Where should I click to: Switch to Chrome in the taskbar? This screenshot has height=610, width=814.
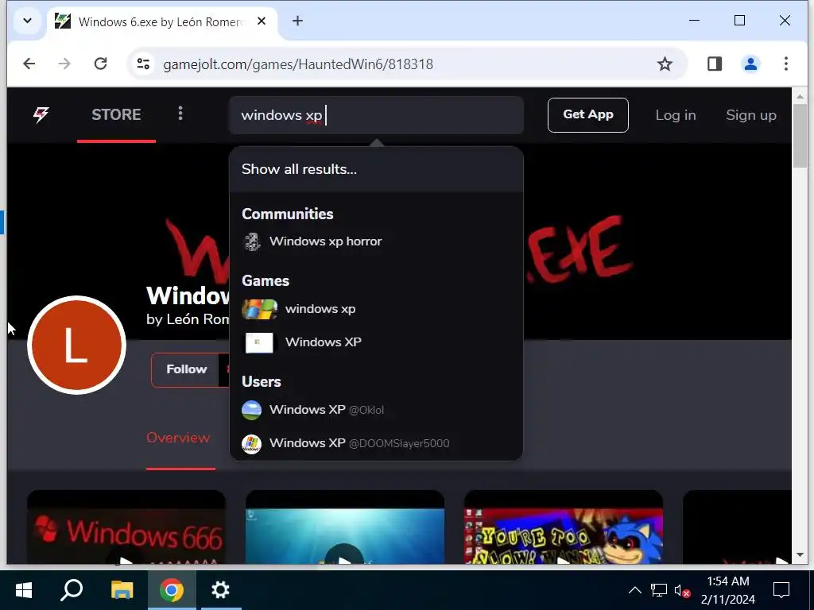click(x=172, y=590)
